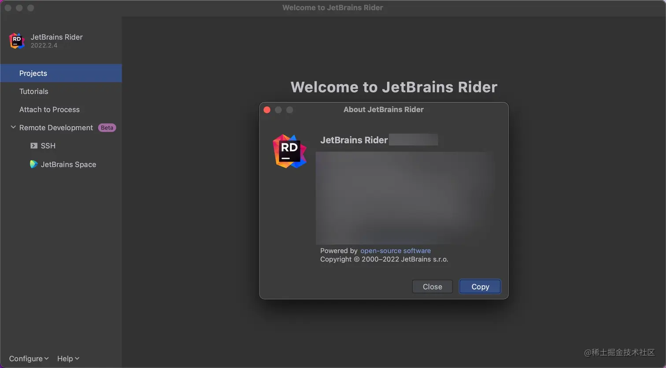666x368 pixels.
Task: Select JetBrains Space entry
Action: 68,164
